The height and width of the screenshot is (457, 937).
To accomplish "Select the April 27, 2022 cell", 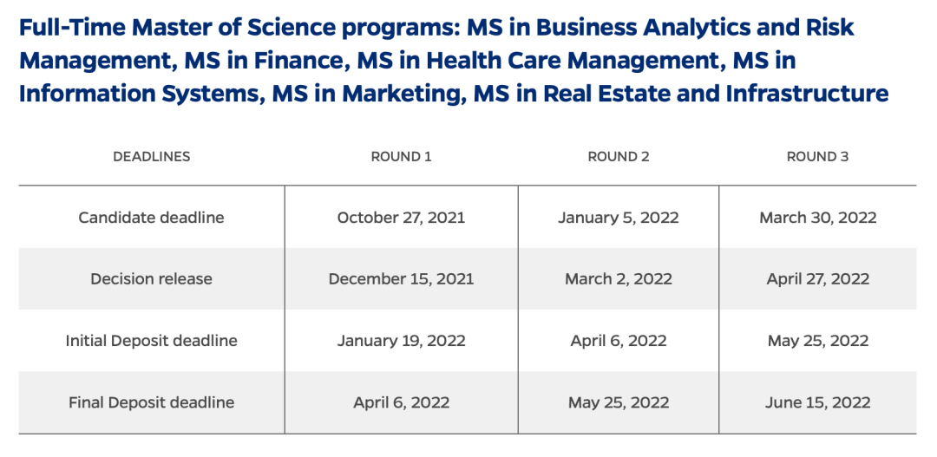I will coord(817,279).
